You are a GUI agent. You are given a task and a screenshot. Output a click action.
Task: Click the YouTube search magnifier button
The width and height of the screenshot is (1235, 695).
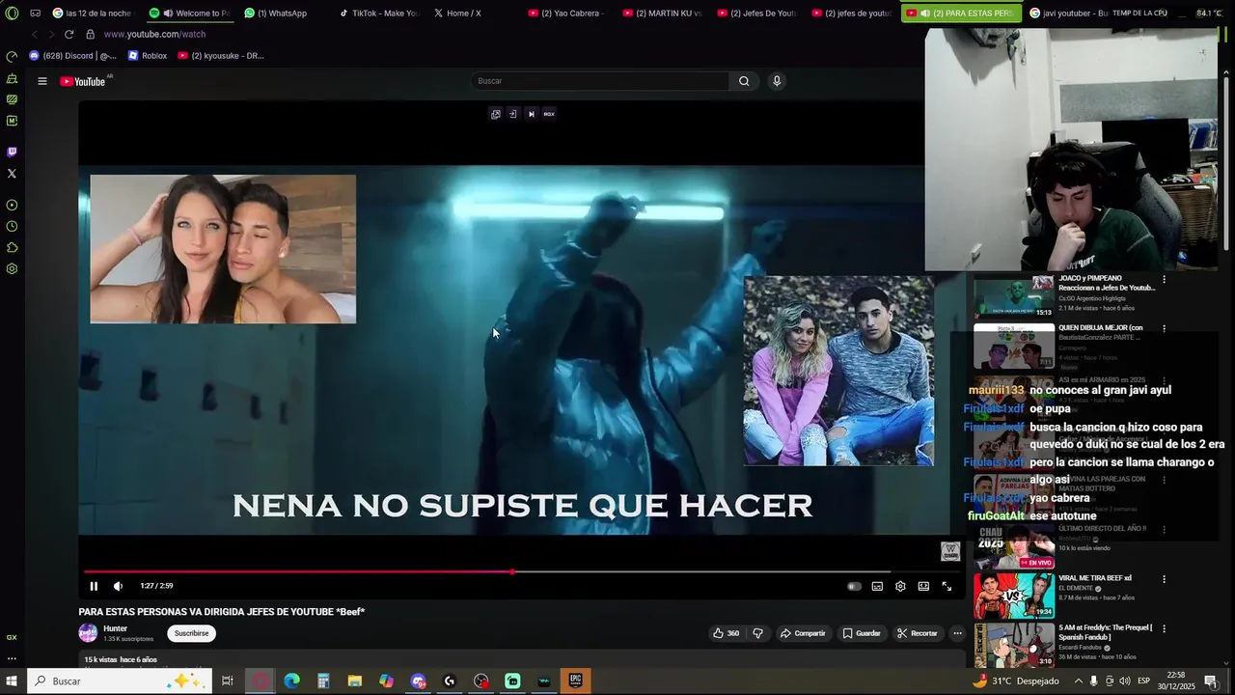[744, 81]
